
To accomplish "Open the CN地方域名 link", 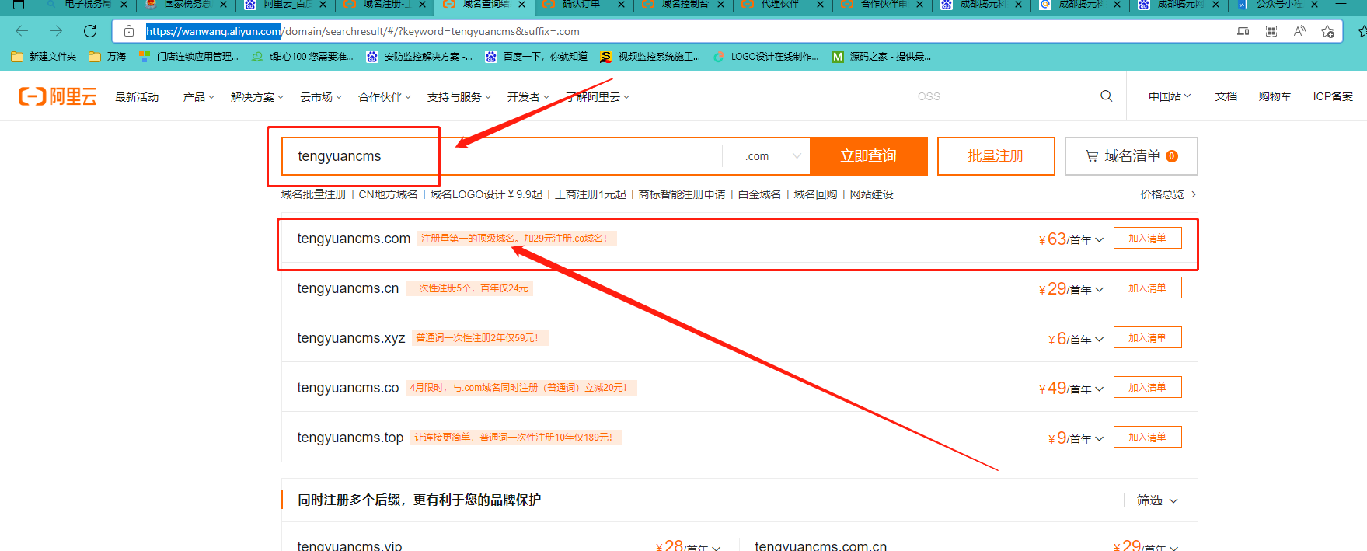I will [388, 194].
